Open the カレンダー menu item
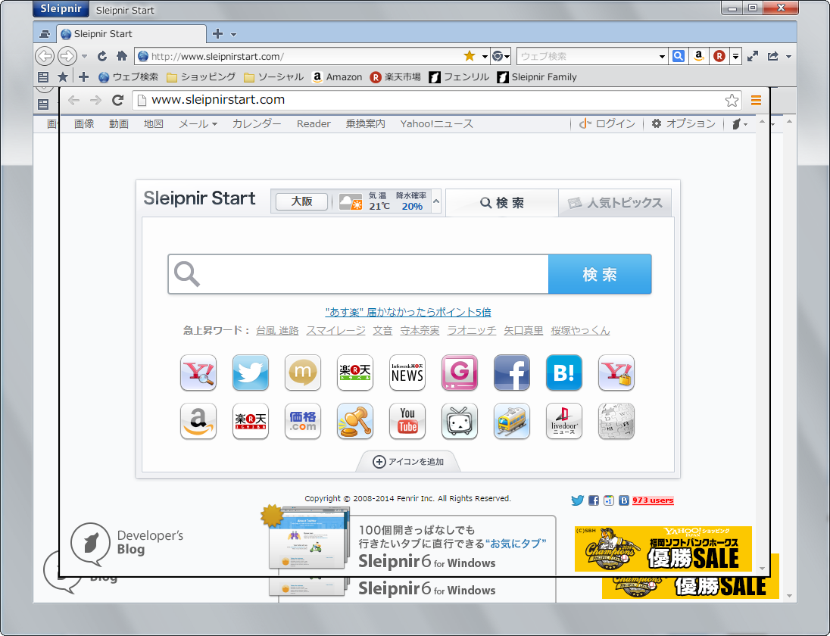 257,124
